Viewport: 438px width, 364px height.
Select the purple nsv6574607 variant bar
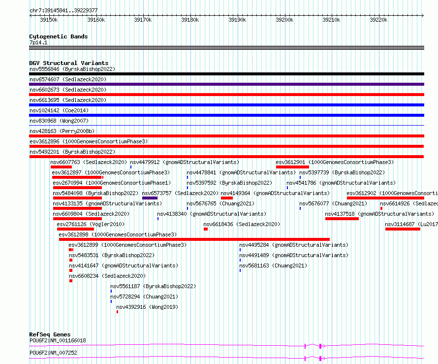coord(226,84)
